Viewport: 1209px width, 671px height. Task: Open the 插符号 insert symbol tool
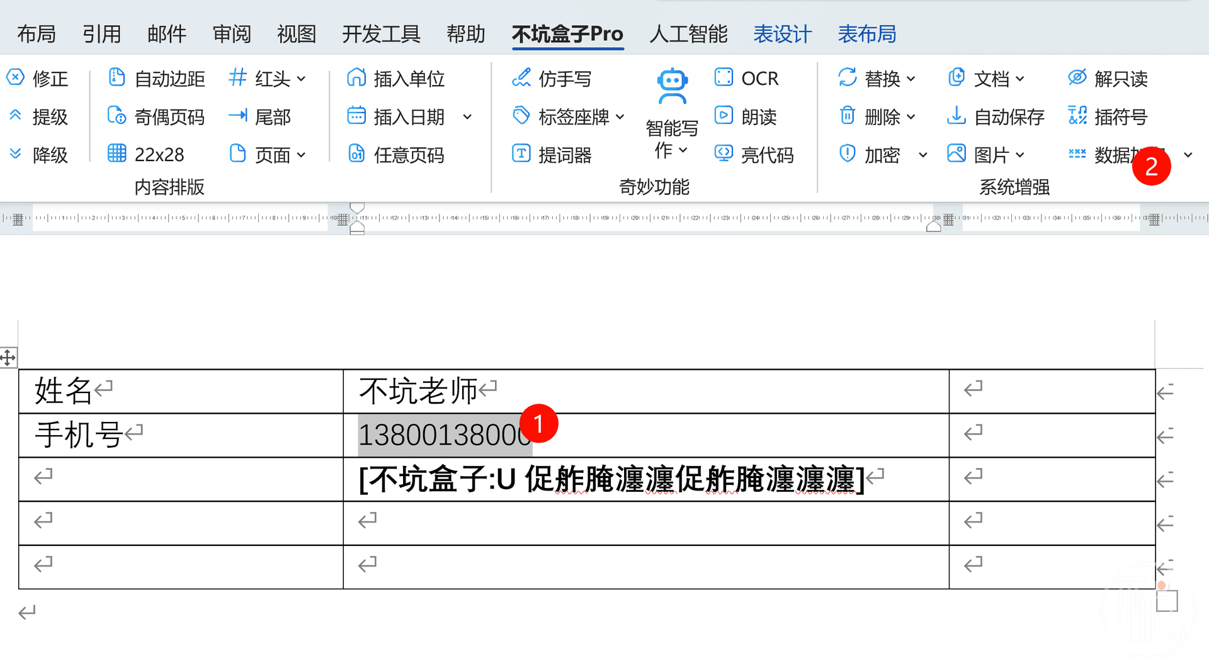[x=1108, y=116]
